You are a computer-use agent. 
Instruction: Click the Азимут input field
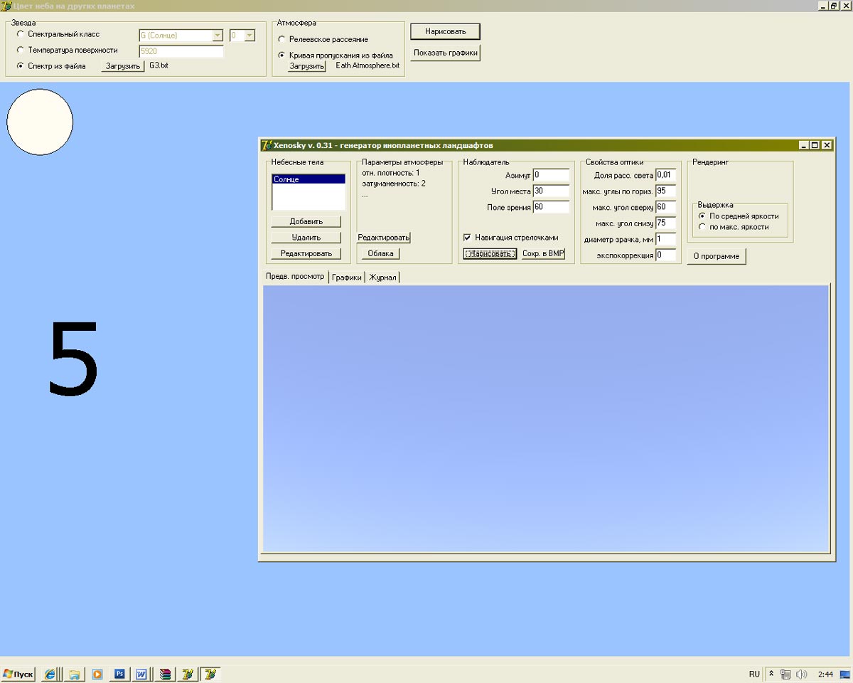coord(551,175)
